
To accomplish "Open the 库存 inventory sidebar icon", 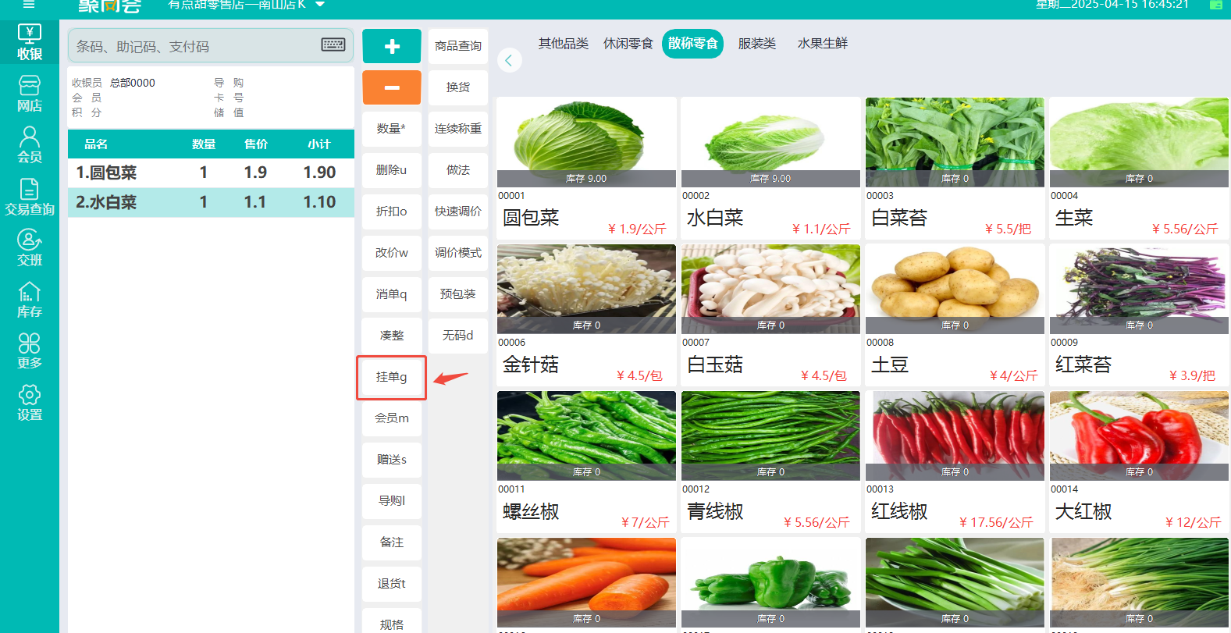I will click(x=30, y=300).
